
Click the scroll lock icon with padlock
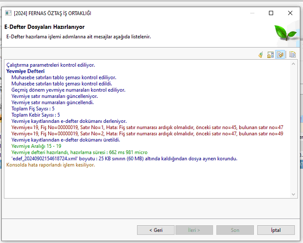pyautogui.click(x=270, y=55)
